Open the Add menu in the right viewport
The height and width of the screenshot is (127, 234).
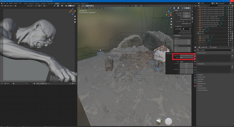pyautogui.click(x=98, y=8)
